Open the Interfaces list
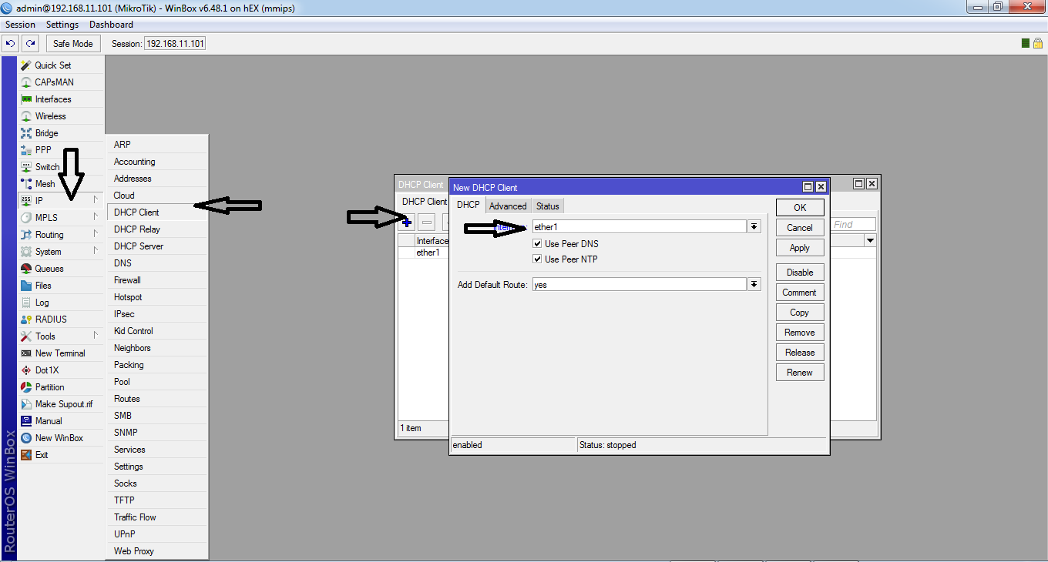 pos(61,99)
